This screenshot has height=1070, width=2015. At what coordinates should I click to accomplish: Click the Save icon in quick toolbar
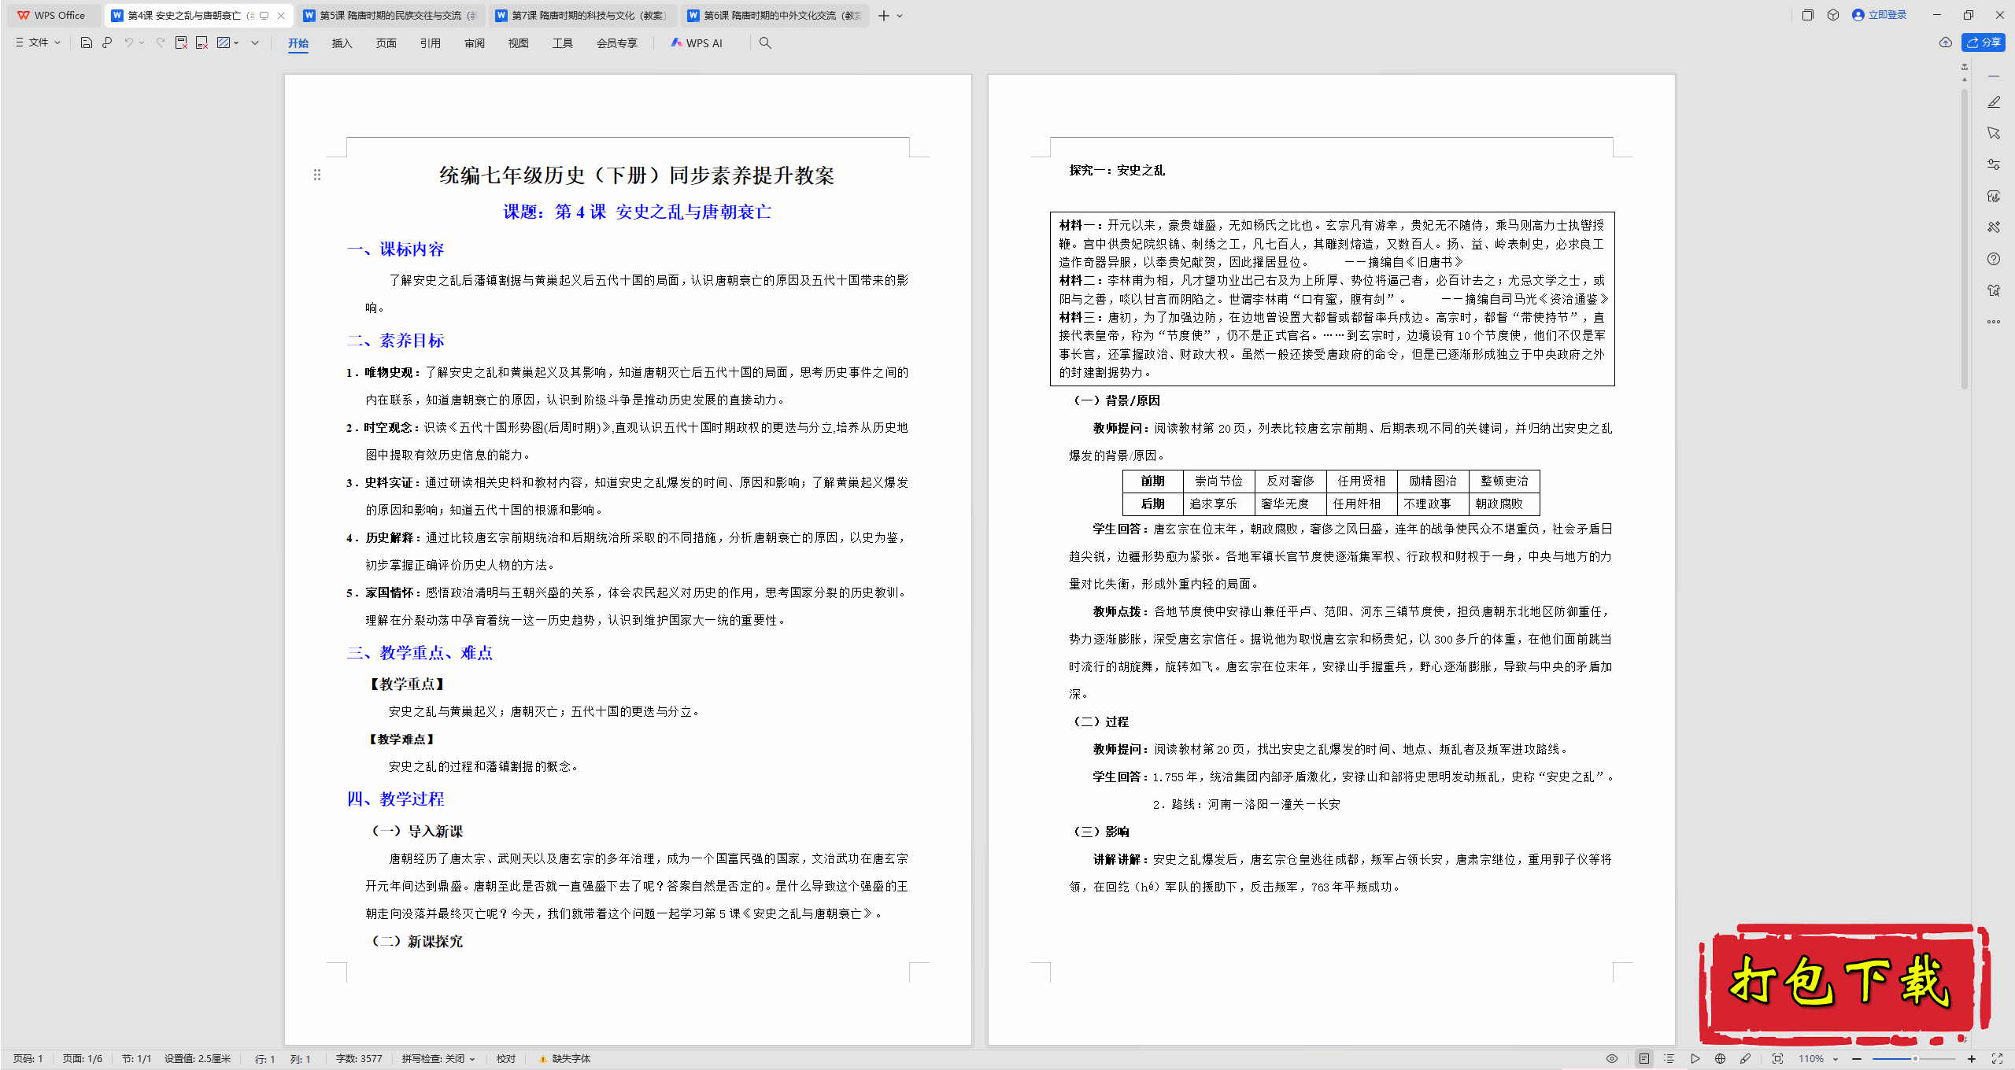[x=87, y=42]
